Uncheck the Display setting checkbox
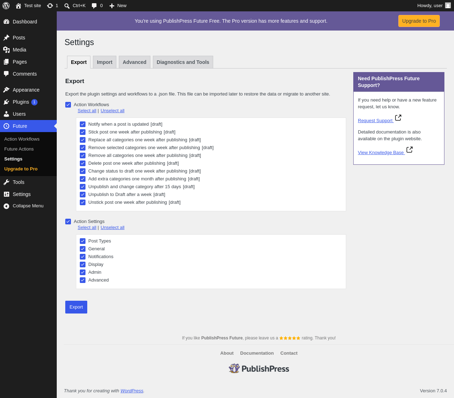The width and height of the screenshot is (454, 398). point(83,265)
